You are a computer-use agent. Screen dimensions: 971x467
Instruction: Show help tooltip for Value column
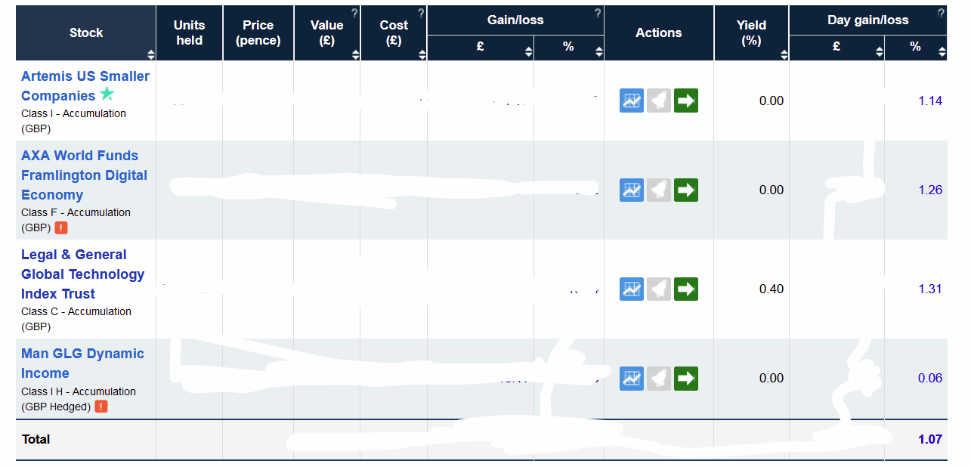354,13
